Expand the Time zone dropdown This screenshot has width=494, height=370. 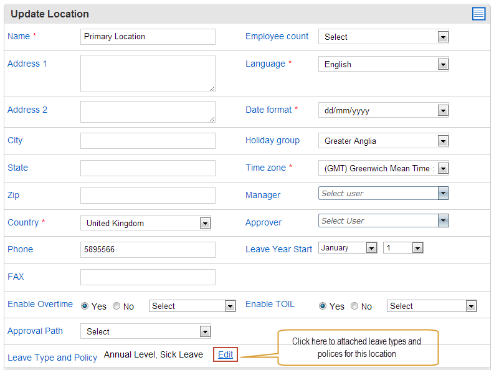point(383,168)
